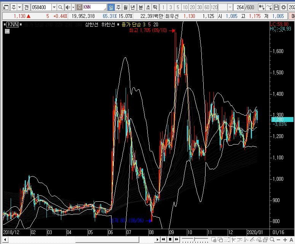
Task: Click the 최우선 best quote label
Action: click(172, 16)
